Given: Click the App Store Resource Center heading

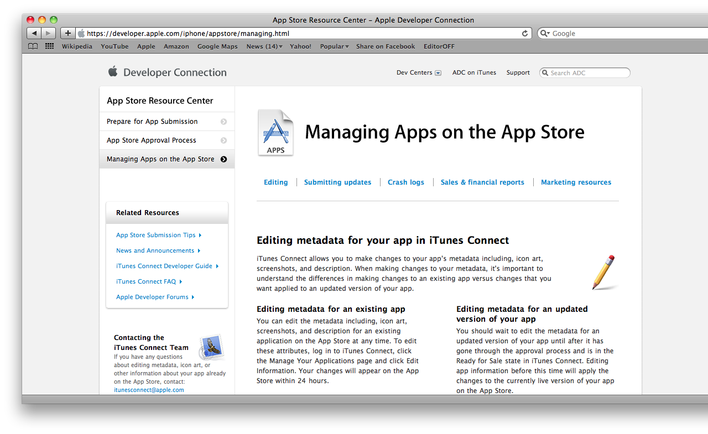Looking at the screenshot, I should tap(160, 101).
